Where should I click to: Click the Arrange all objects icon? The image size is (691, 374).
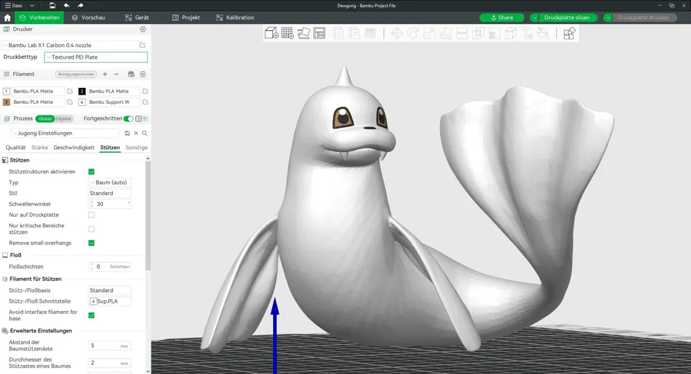coord(319,33)
